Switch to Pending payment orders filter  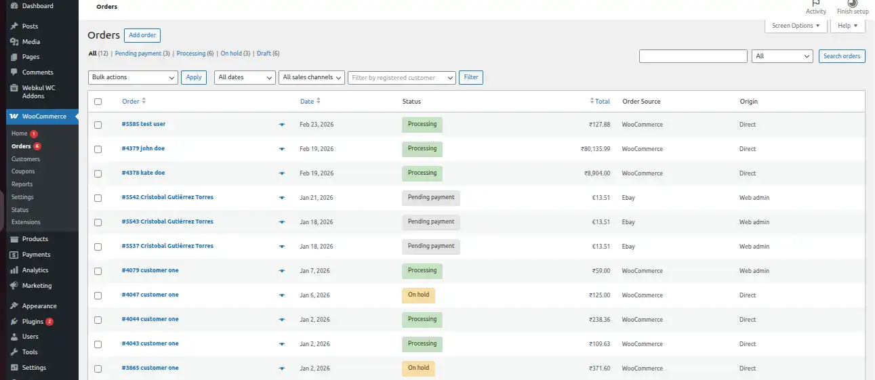click(x=138, y=54)
